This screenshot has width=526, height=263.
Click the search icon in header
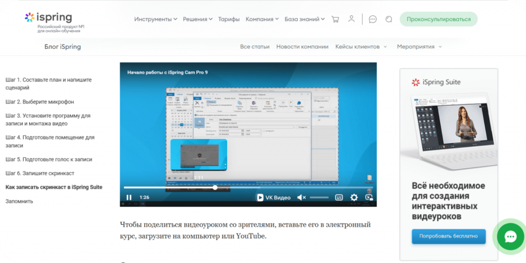[x=389, y=19]
